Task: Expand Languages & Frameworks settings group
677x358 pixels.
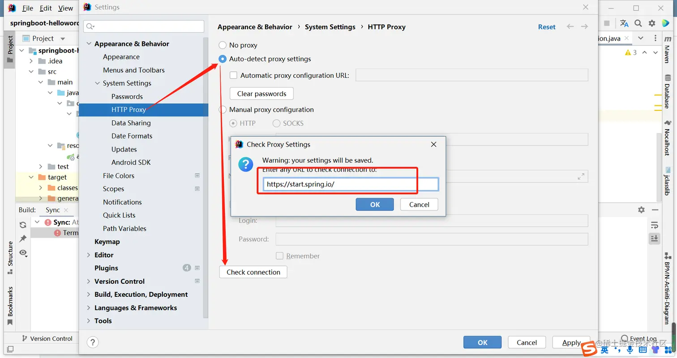Action: (89, 308)
